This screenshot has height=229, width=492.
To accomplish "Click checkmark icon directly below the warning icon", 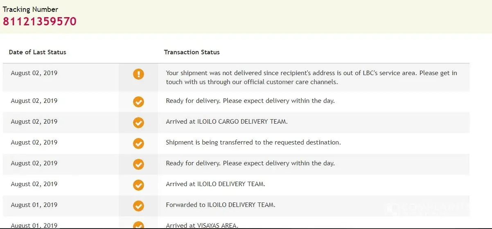I will [x=138, y=102].
